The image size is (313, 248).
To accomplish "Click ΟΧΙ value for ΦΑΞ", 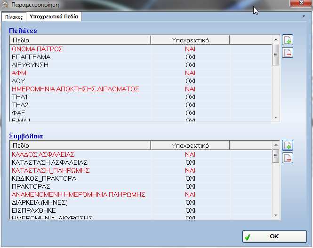I will (190, 113).
